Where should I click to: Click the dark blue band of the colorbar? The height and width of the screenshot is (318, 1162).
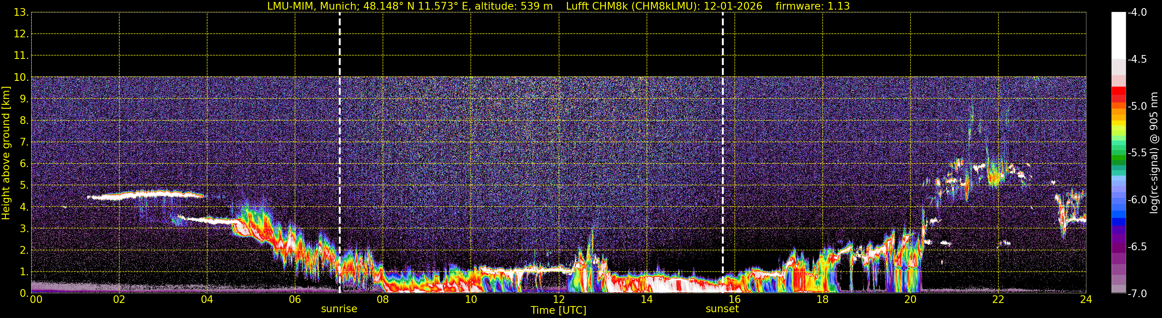point(1119,222)
